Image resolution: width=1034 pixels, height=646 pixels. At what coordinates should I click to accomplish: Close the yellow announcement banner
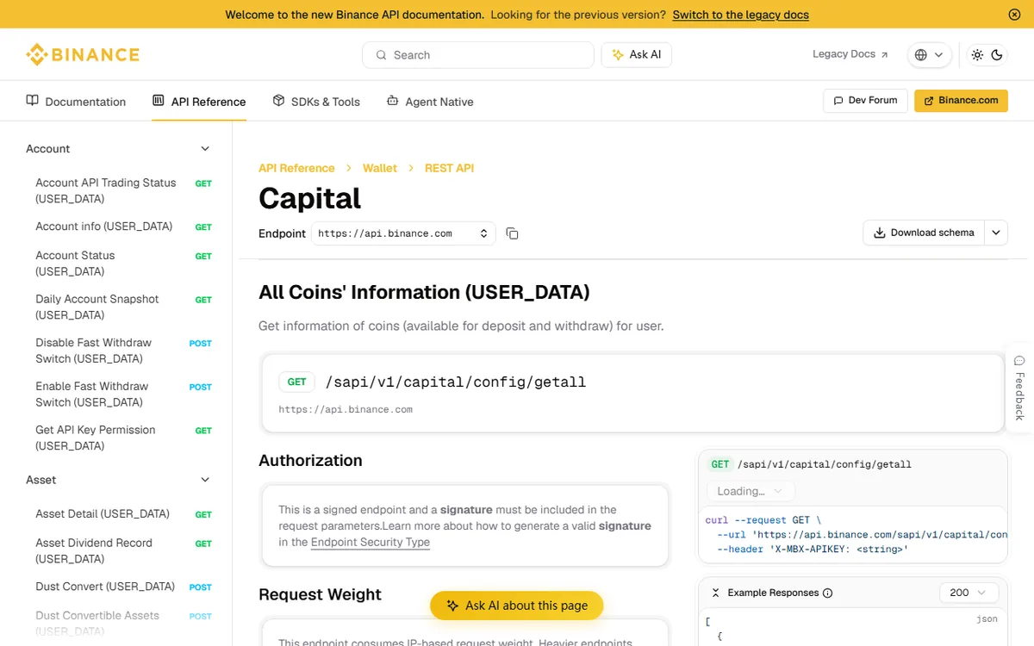click(x=1014, y=15)
